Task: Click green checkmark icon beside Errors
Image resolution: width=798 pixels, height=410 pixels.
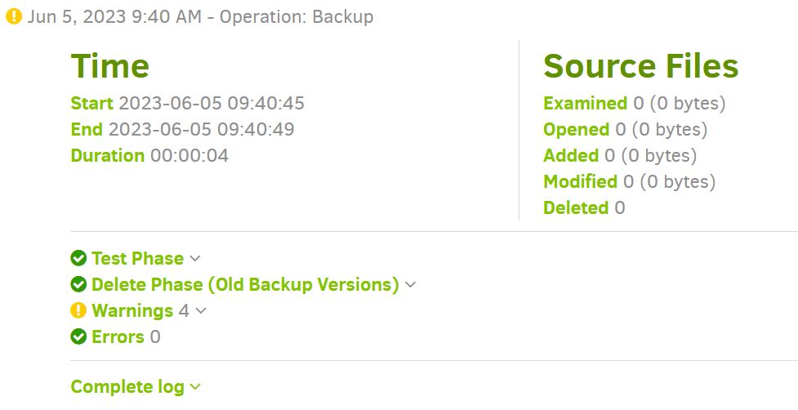Action: (78, 337)
